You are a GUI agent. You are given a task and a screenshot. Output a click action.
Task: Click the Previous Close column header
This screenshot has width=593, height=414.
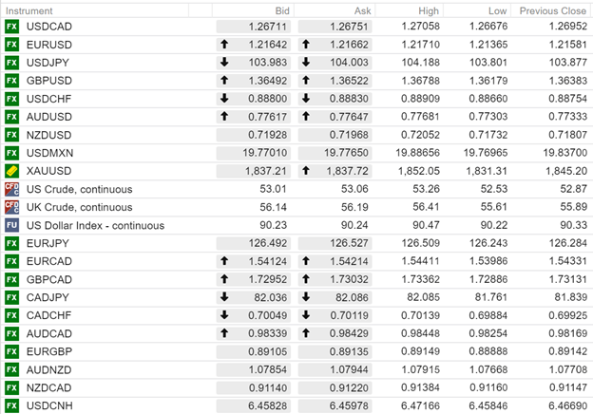[x=553, y=9]
